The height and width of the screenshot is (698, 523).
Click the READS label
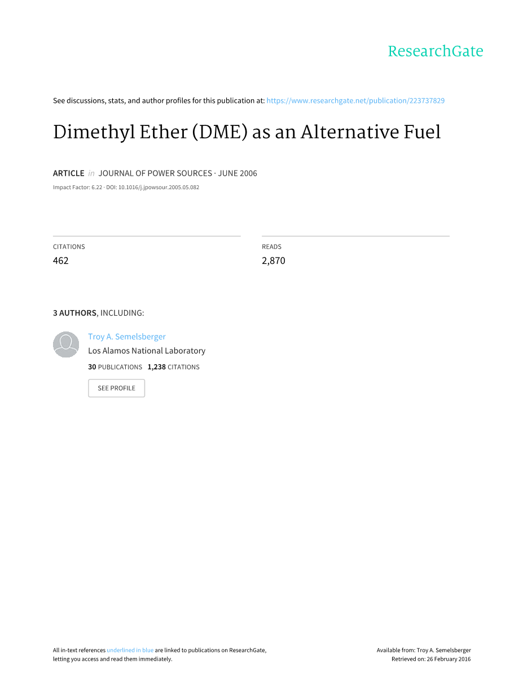(x=271, y=247)
